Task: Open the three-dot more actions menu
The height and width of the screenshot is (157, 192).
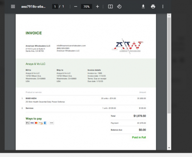Action: pyautogui.click(x=163, y=7)
